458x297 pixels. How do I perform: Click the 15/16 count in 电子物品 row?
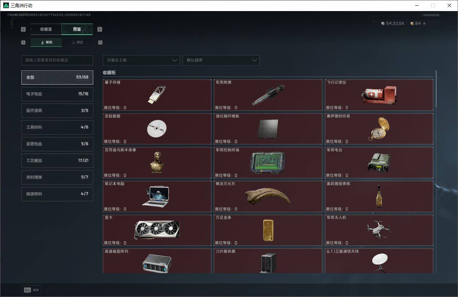click(83, 94)
